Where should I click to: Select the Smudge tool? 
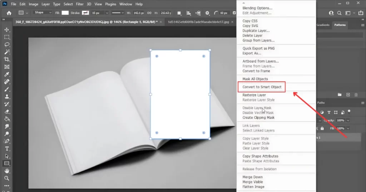(x=7, y=126)
